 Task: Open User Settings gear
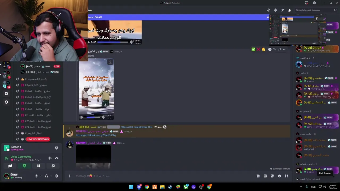point(57,176)
